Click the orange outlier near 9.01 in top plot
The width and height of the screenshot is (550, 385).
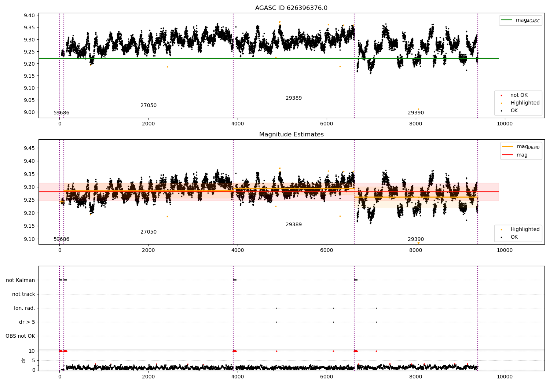418,109
